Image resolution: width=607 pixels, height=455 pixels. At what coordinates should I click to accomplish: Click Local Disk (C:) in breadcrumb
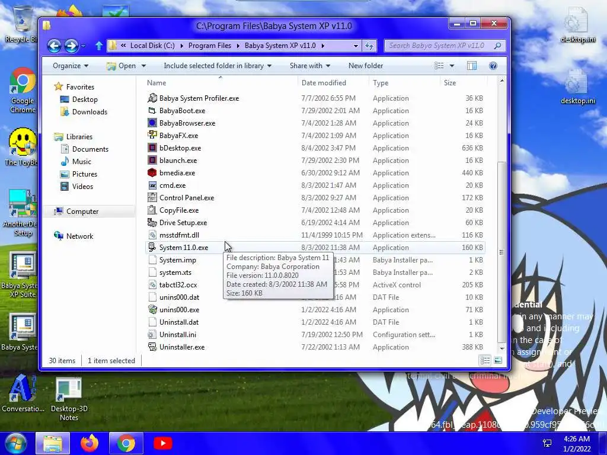(152, 46)
